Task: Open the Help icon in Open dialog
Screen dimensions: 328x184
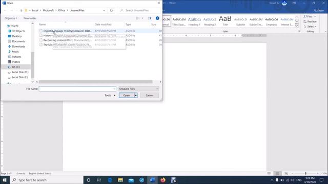Action: 157,18
